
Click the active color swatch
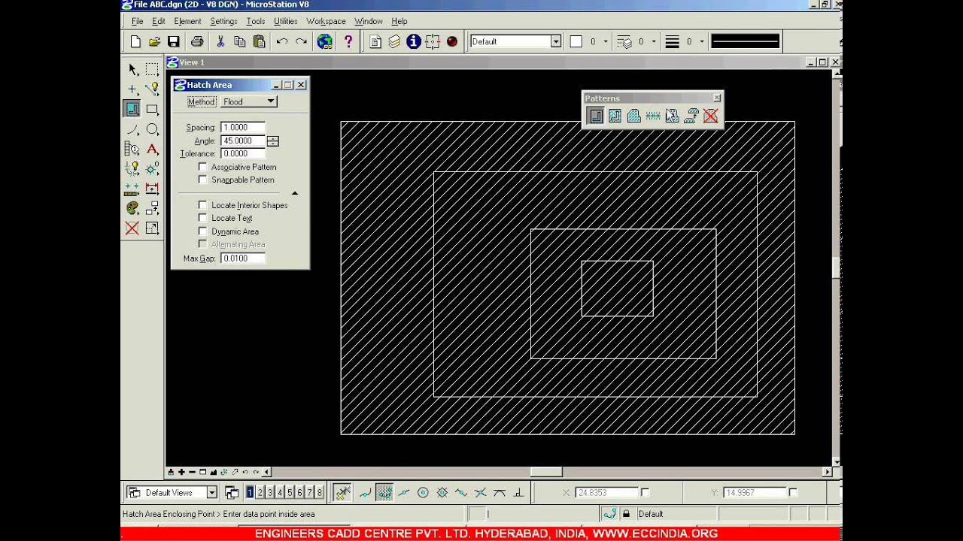point(576,42)
